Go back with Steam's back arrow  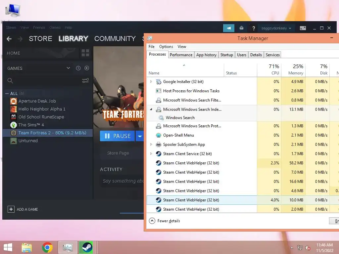point(9,39)
